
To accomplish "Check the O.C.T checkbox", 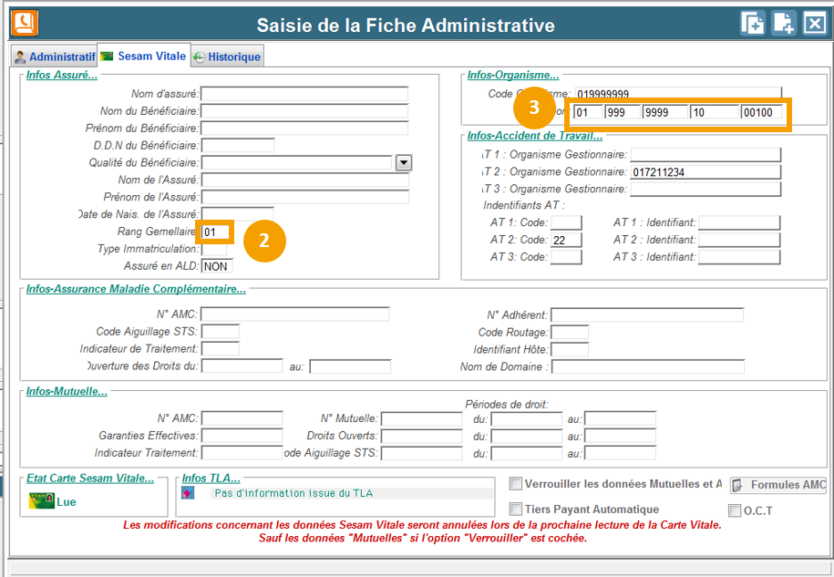I will [735, 510].
